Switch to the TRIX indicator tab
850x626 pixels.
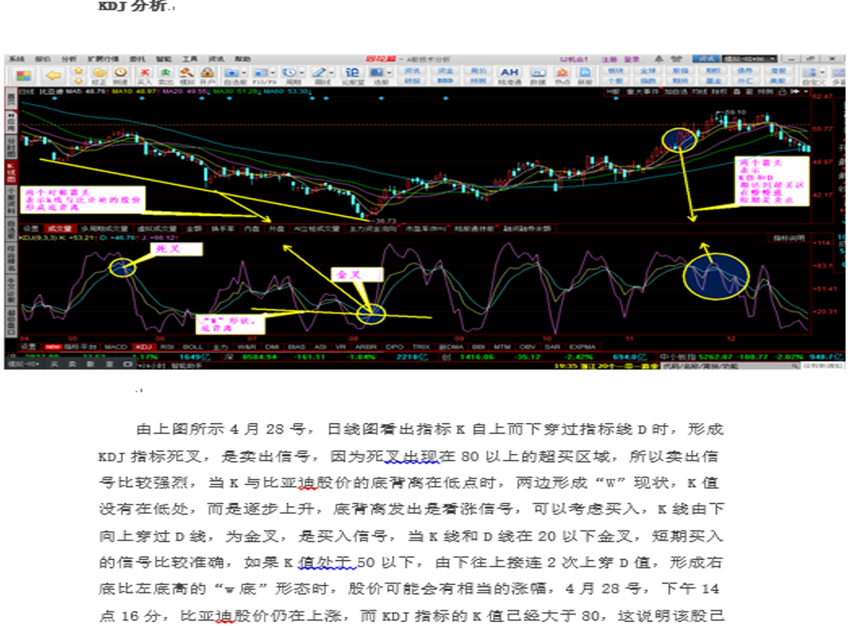[421, 347]
